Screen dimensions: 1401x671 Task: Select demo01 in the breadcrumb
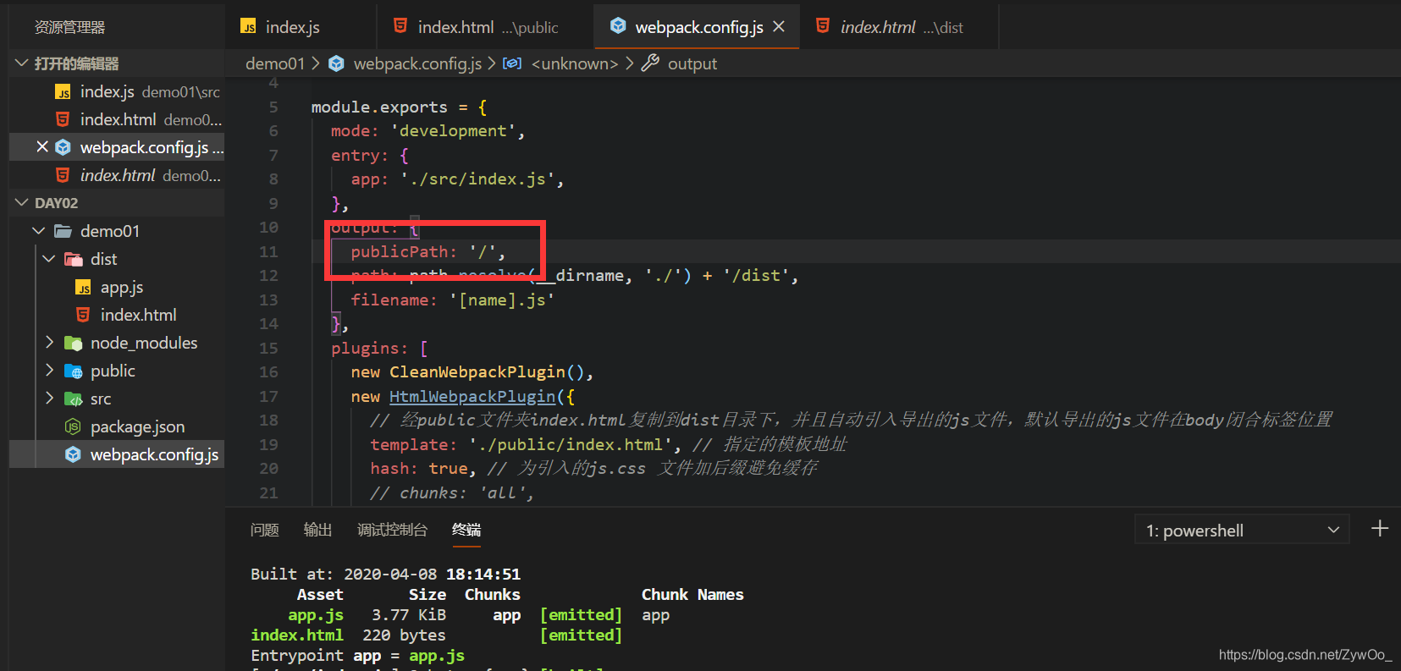[274, 63]
